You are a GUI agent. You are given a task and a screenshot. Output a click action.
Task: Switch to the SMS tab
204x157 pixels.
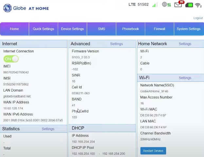coord(102,29)
